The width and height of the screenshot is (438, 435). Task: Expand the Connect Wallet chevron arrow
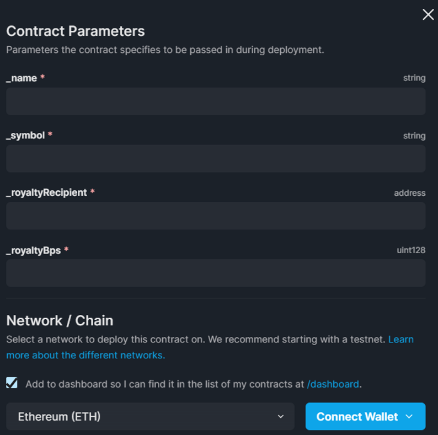point(409,416)
